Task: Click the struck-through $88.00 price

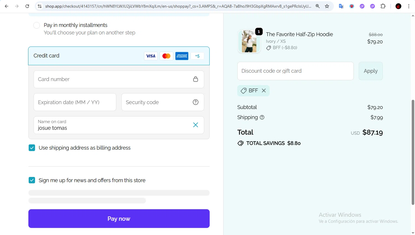Action: click(376, 35)
